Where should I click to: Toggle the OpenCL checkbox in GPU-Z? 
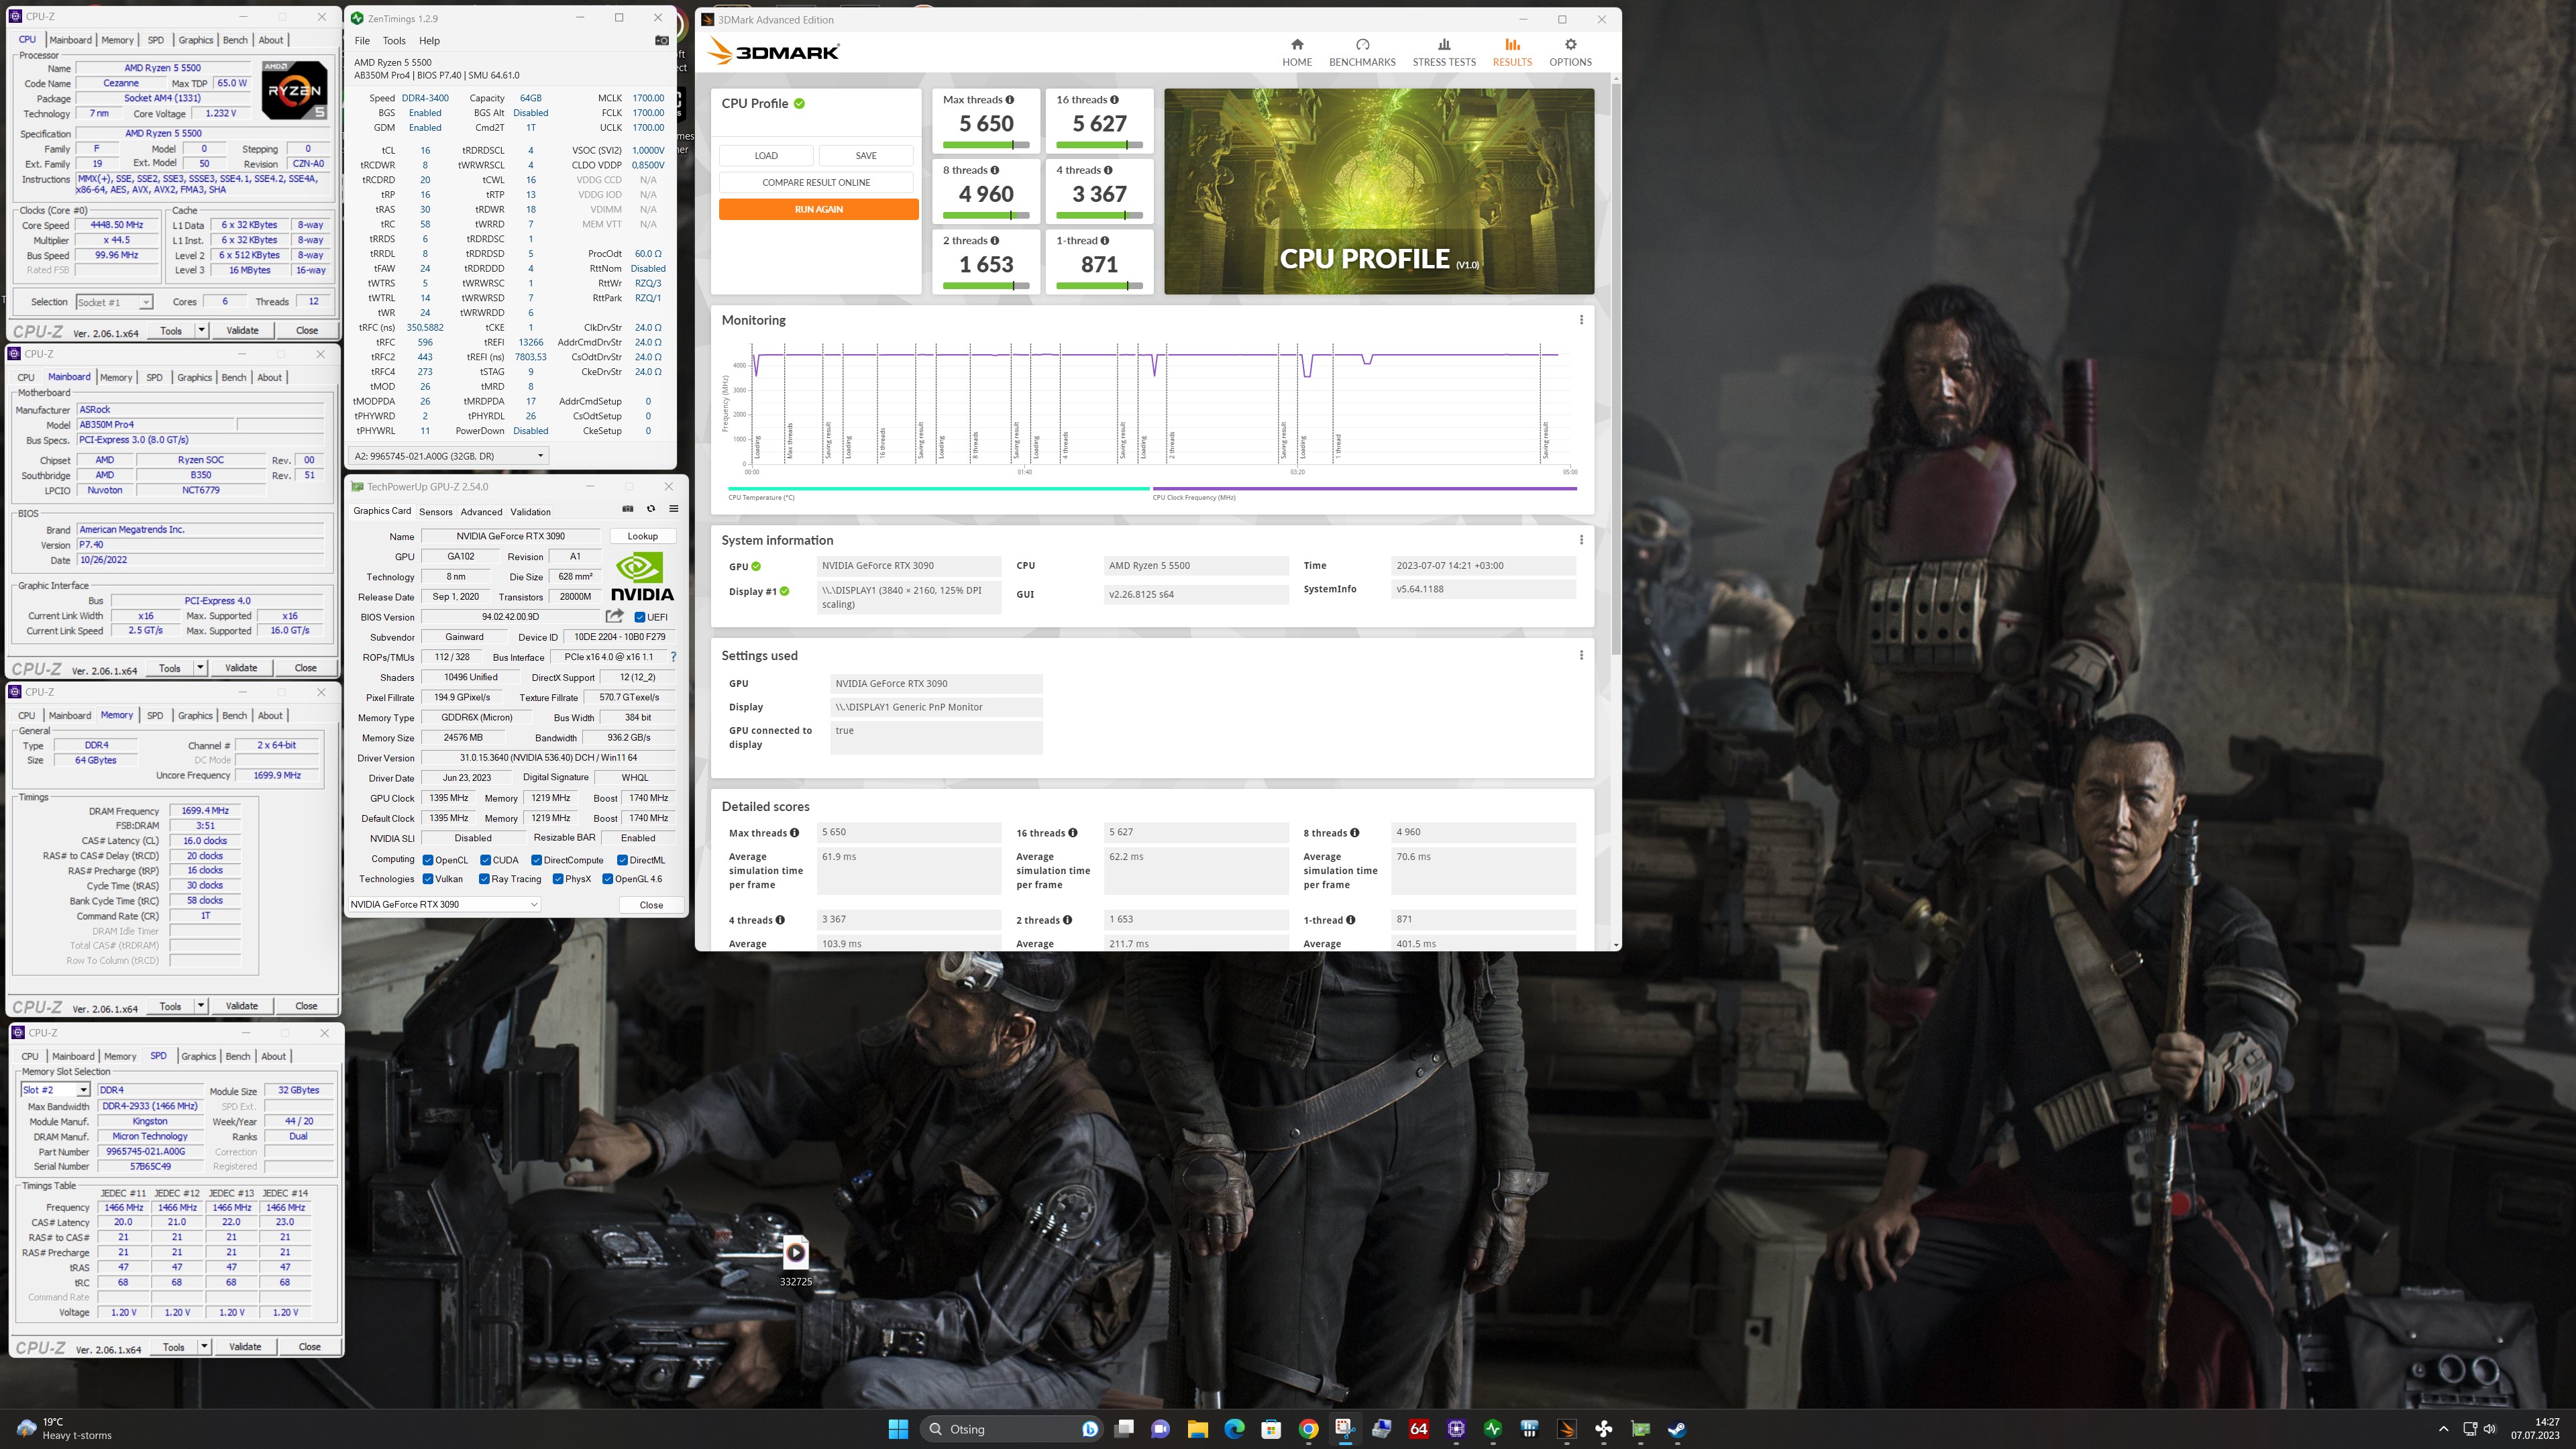coord(428,860)
